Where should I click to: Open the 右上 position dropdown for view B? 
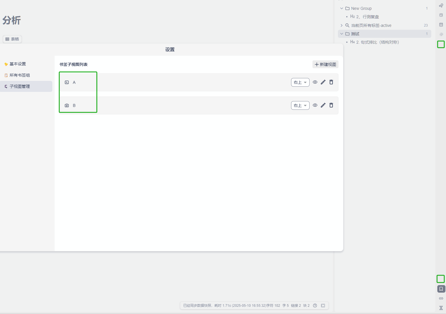300,105
